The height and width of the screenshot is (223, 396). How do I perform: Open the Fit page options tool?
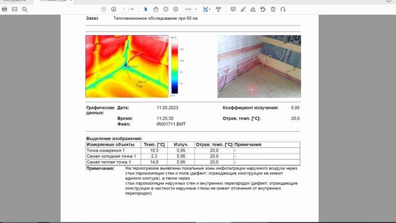point(207,9)
